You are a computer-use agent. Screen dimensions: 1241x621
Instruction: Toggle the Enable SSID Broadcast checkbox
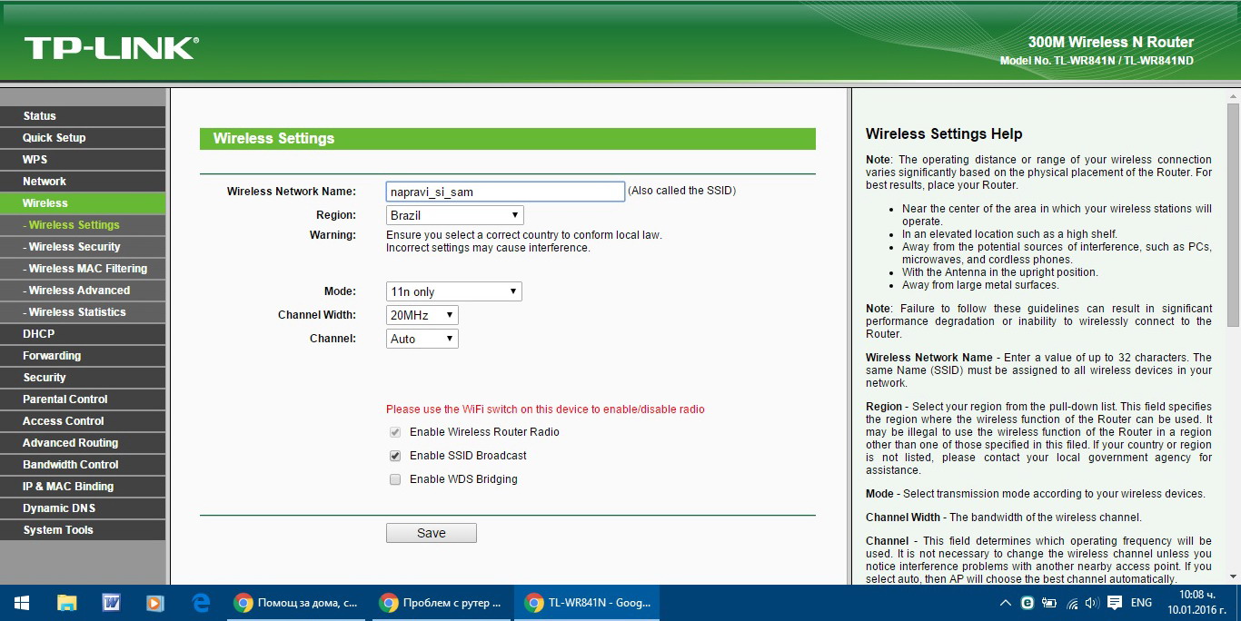pos(395,456)
